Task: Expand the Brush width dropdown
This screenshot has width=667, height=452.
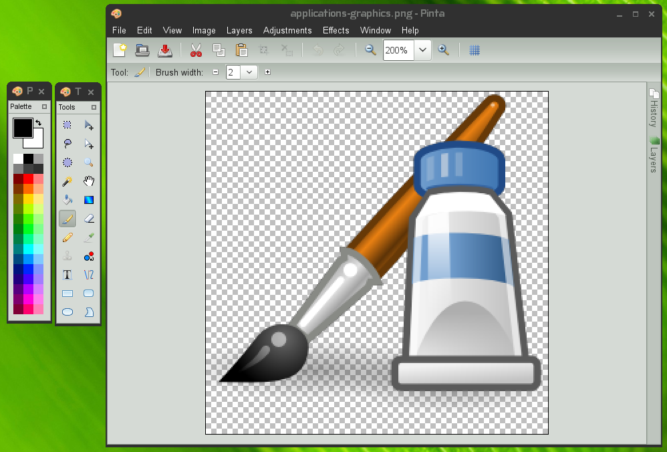Action: [x=249, y=72]
